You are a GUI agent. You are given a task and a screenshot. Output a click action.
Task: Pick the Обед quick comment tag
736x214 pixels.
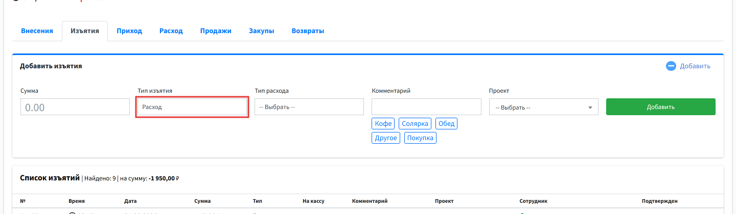click(446, 124)
